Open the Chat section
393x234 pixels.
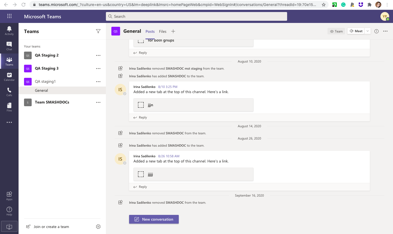(9, 46)
